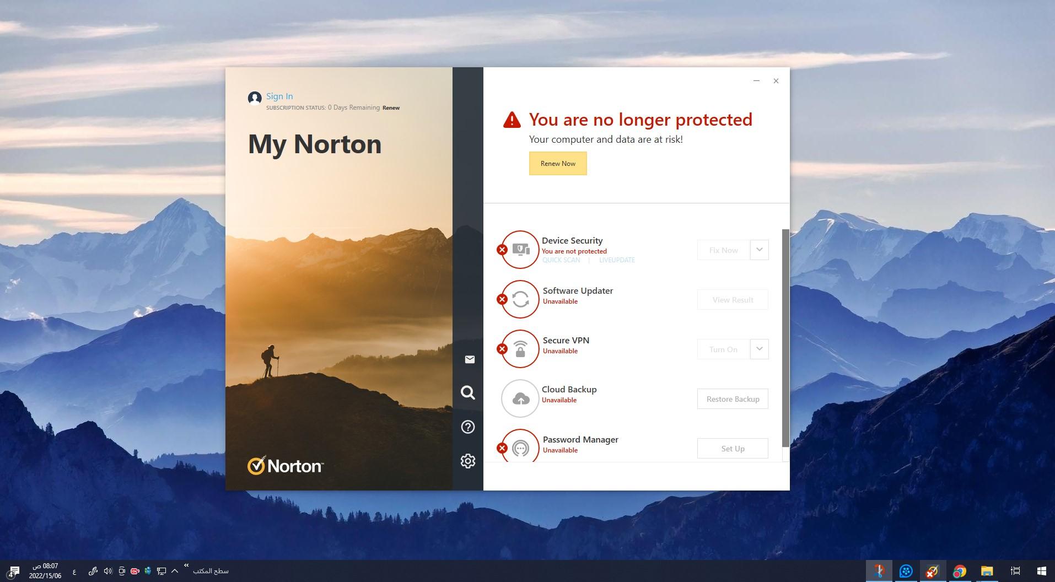Click the "Secure VPN" label
The image size is (1055, 582).
(566, 340)
